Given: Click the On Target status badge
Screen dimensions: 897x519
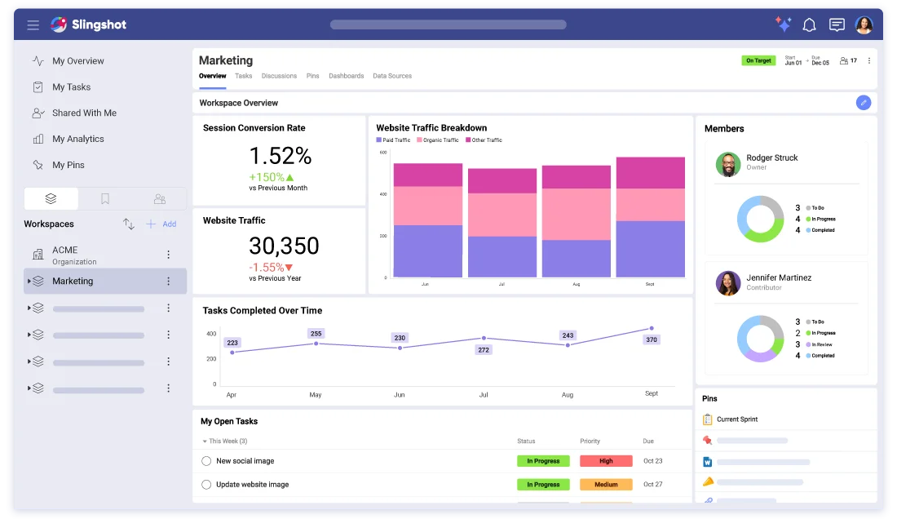Looking at the screenshot, I should pos(758,60).
